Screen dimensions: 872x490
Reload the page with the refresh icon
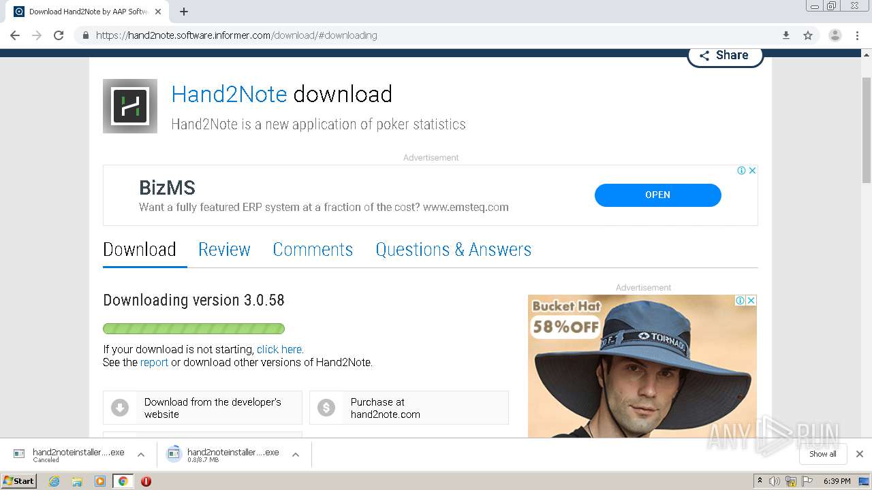[59, 35]
